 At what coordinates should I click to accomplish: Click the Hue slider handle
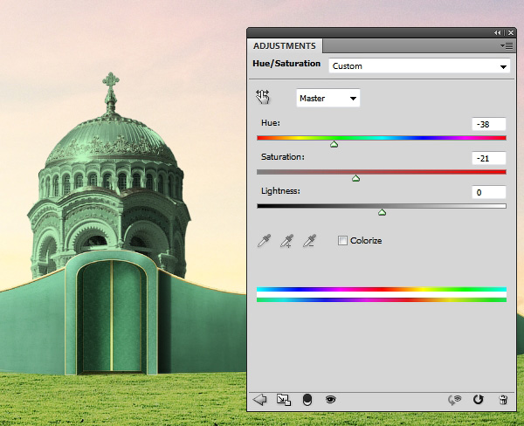point(334,144)
